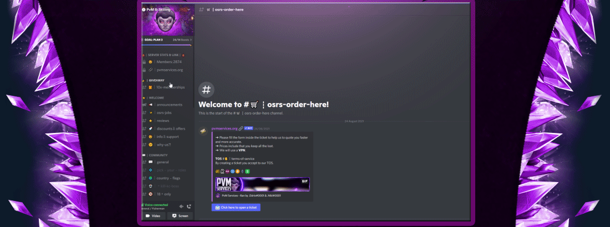
Task: Open the terms-of-service channel link
Action: 242,158
